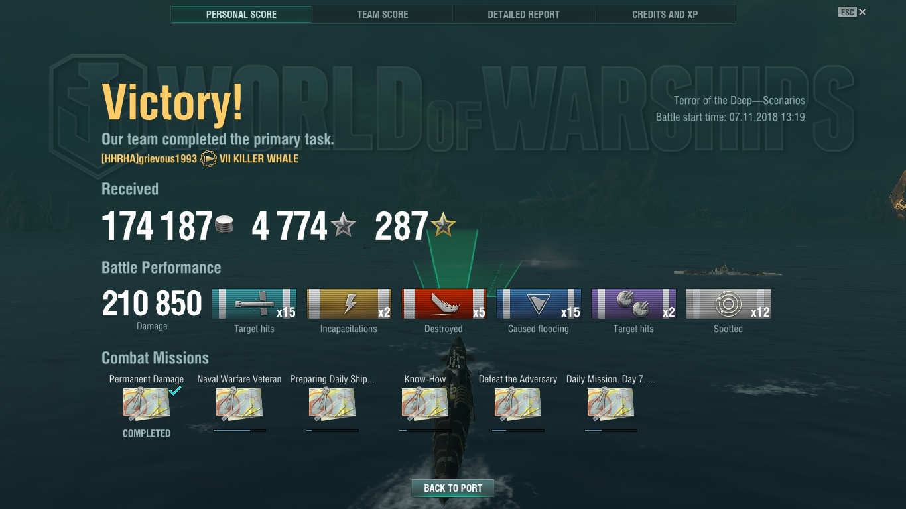The image size is (906, 509).
Task: Close the results screen with the X
Action: click(x=862, y=12)
